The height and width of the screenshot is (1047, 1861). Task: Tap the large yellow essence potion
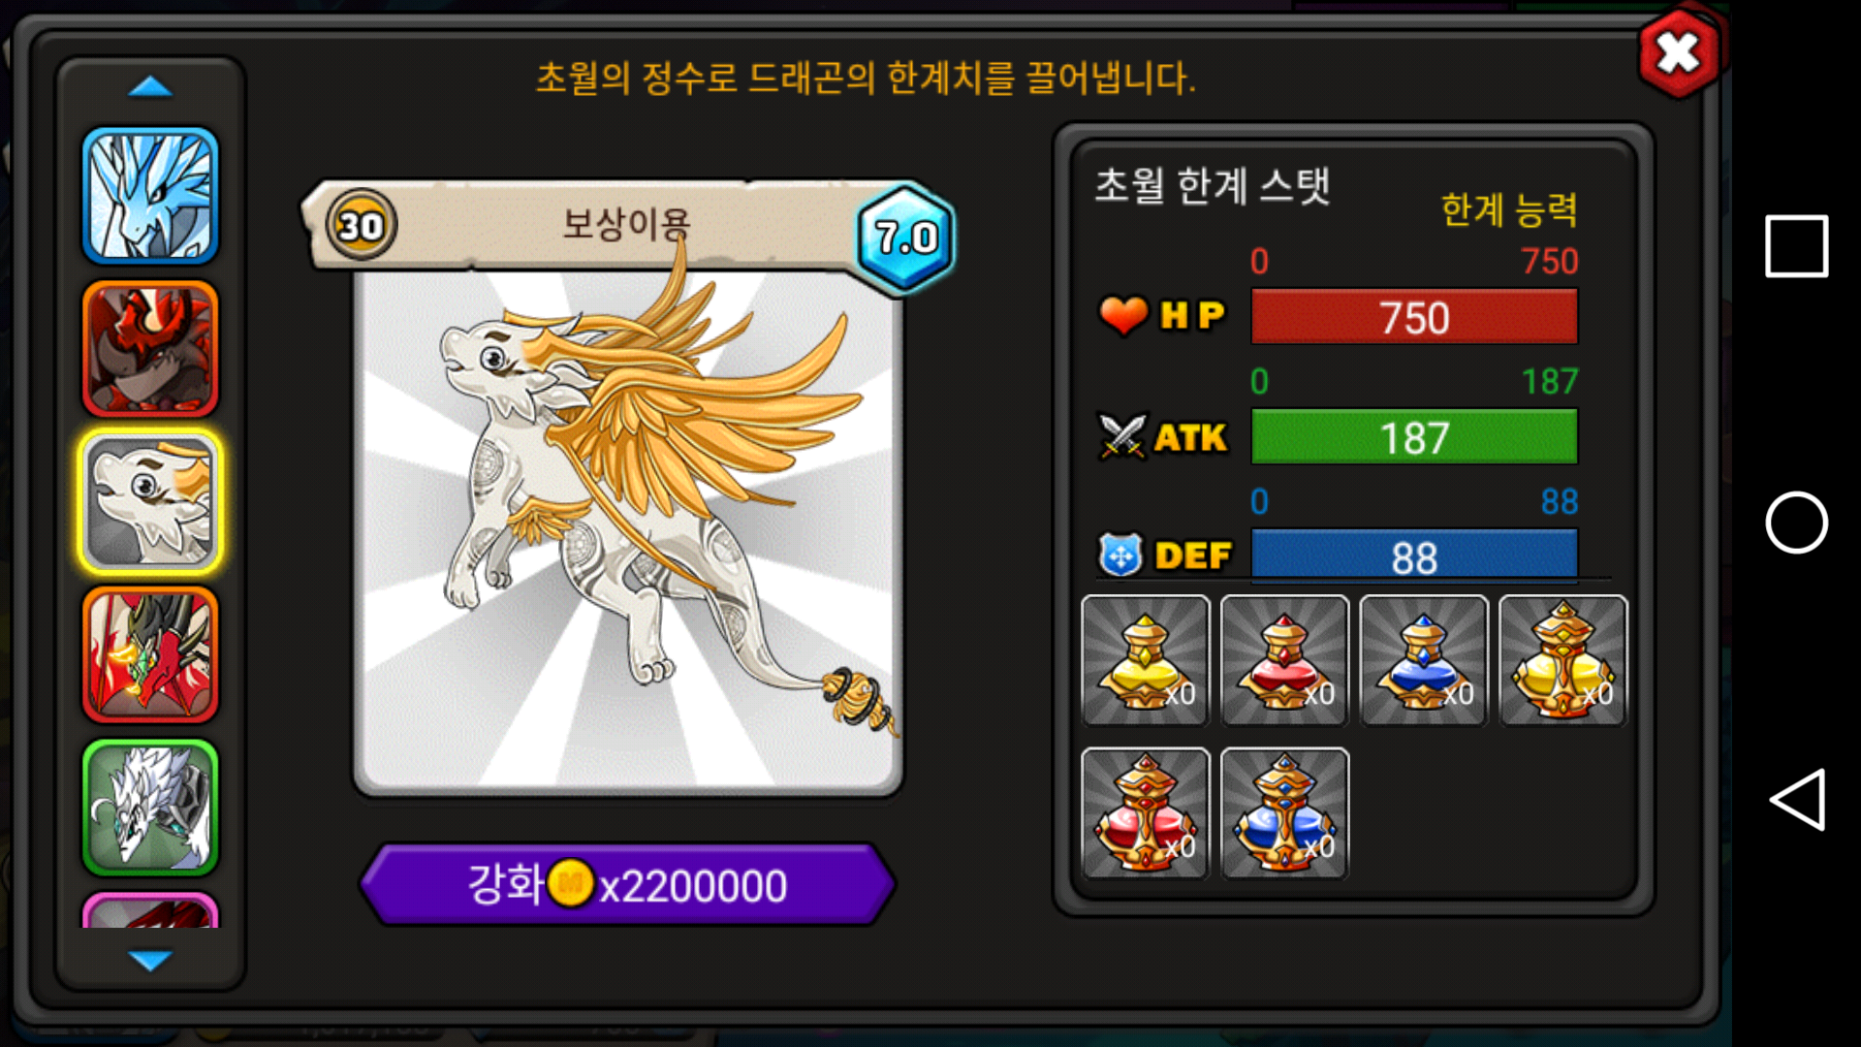[x=1563, y=660]
